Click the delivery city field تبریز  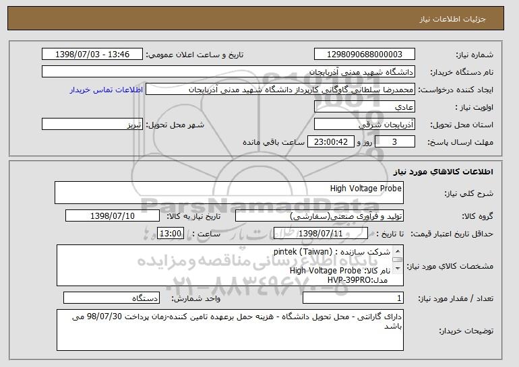(x=92, y=125)
